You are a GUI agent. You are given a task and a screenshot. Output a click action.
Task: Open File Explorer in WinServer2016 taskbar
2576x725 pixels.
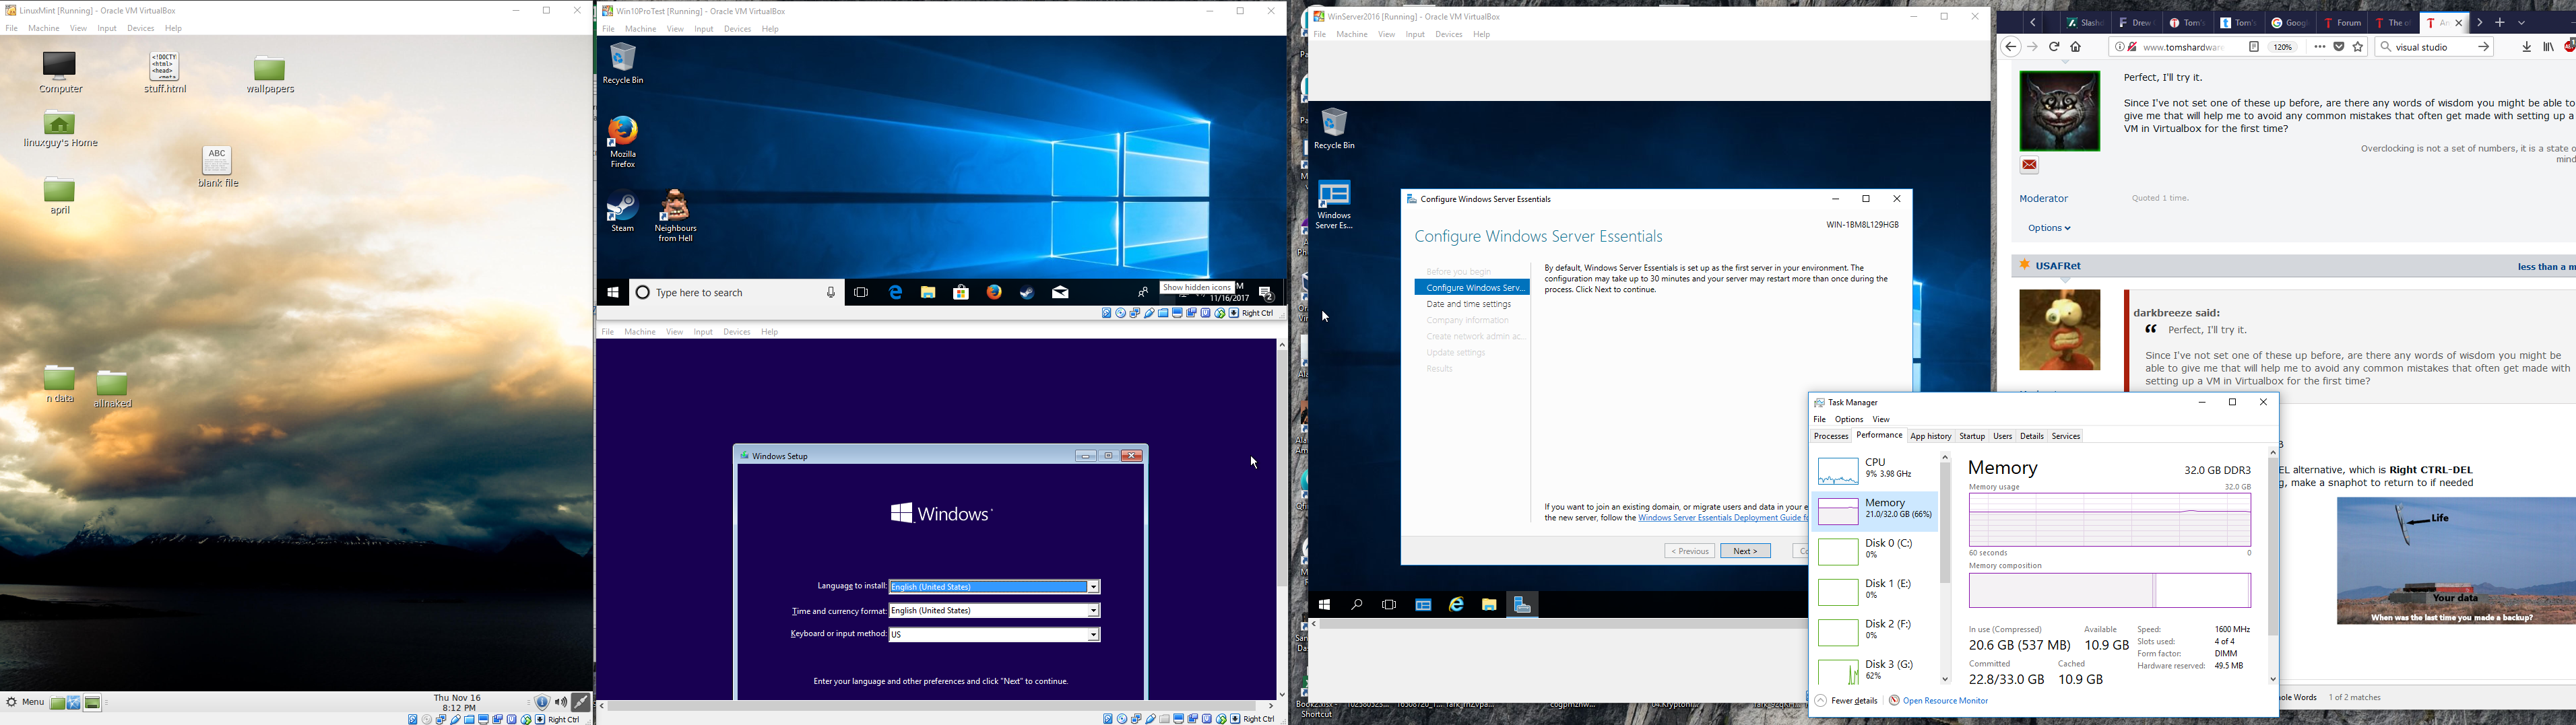1489,605
